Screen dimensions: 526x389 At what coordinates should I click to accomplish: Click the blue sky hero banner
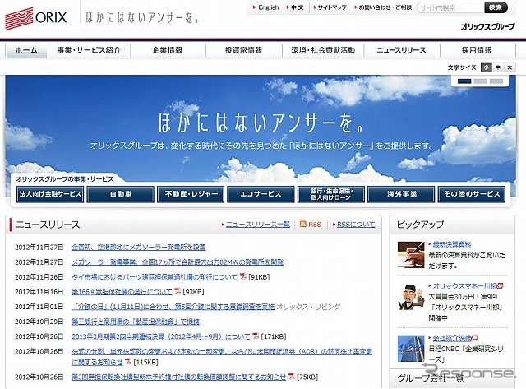click(x=261, y=127)
